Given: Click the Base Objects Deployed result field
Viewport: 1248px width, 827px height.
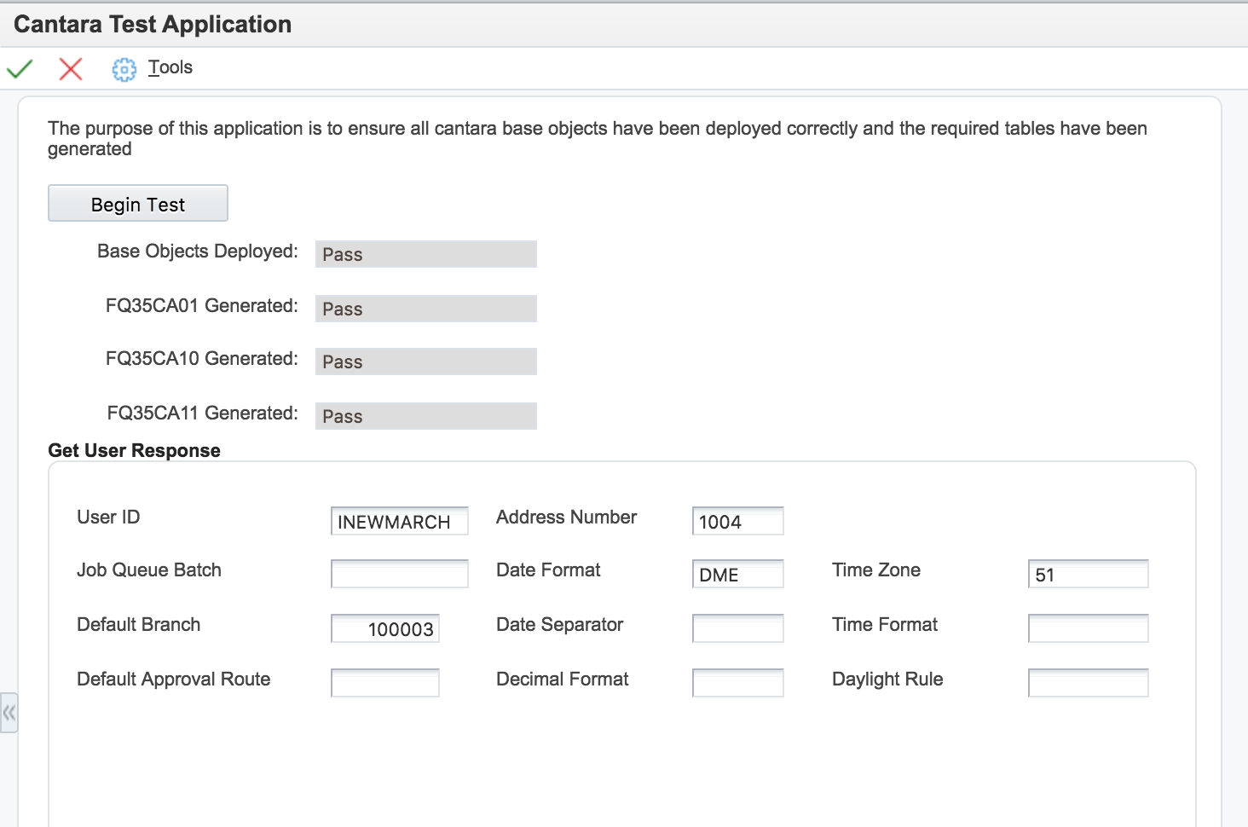Looking at the screenshot, I should coord(425,254).
